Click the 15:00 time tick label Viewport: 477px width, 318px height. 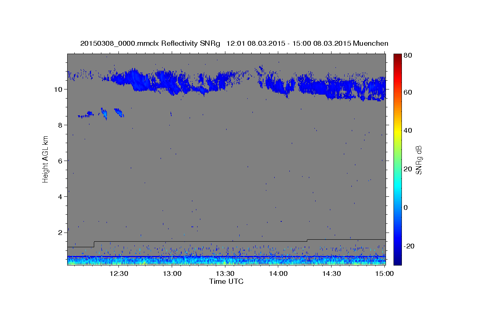[x=385, y=273]
